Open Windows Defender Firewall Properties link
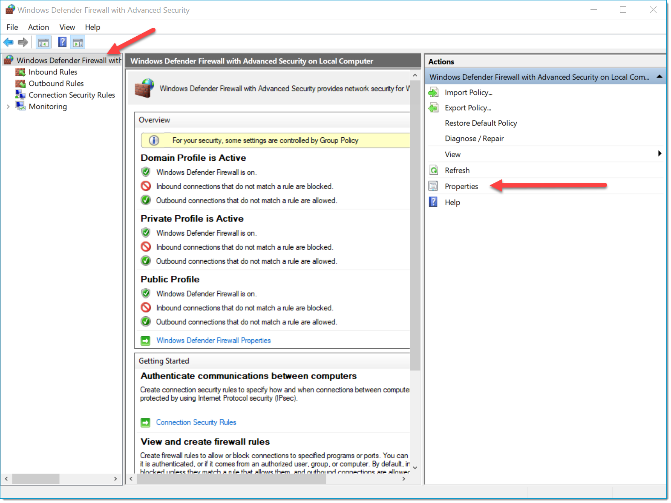Screen dimensions: 671x503 (x=213, y=341)
